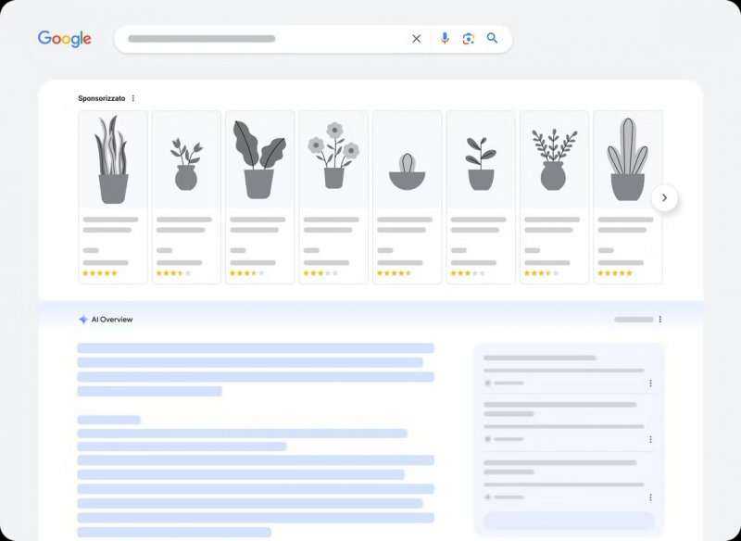
Task: Open Google Lens image search icon
Action: click(x=469, y=38)
